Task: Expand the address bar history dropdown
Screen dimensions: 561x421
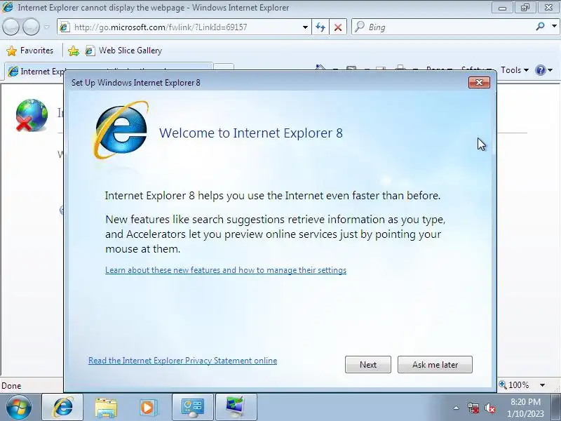Action: tap(305, 27)
